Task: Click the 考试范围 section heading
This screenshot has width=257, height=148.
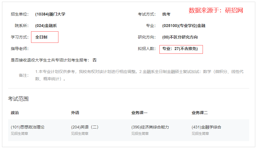Action: pyautogui.click(x=18, y=99)
